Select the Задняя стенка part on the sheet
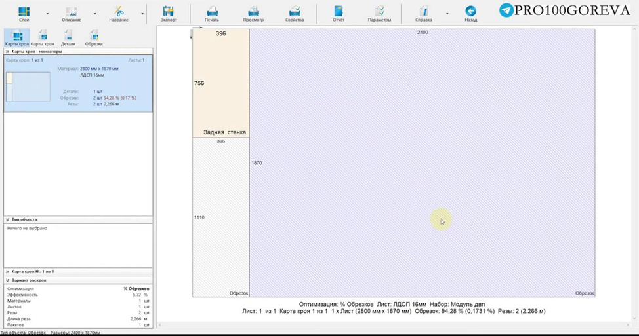The image size is (639, 336). tap(221, 83)
